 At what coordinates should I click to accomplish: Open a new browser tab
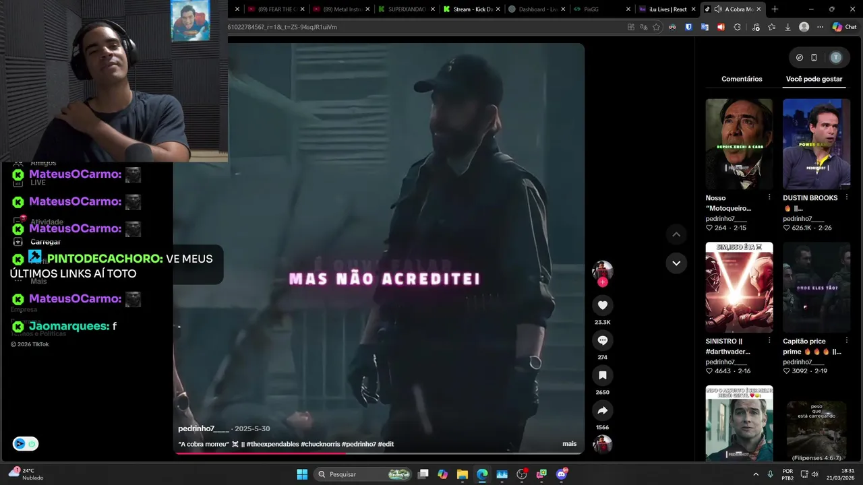775,9
